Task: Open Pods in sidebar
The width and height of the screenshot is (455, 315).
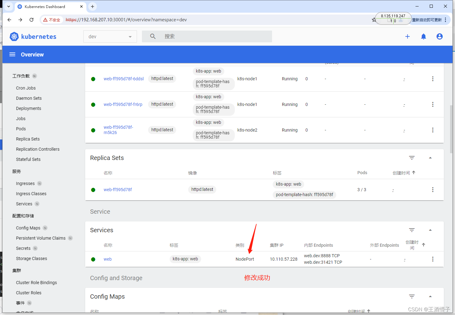Action: point(21,129)
